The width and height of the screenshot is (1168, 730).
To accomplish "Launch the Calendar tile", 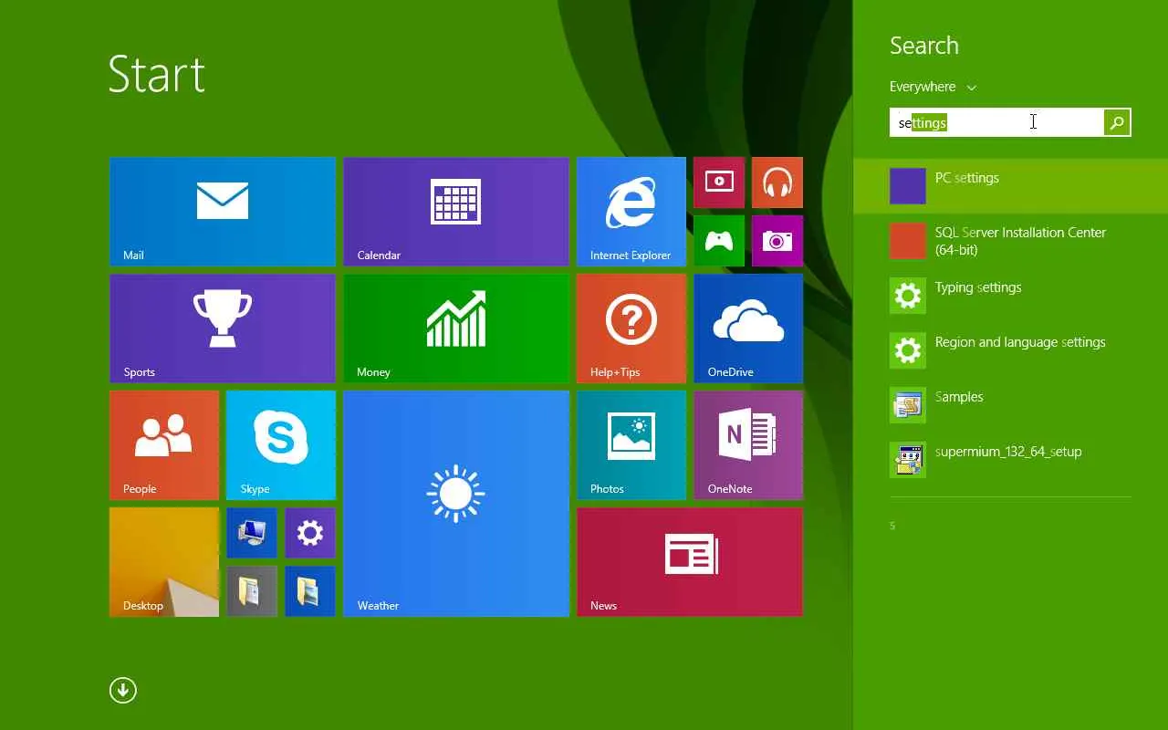I will click(x=456, y=212).
